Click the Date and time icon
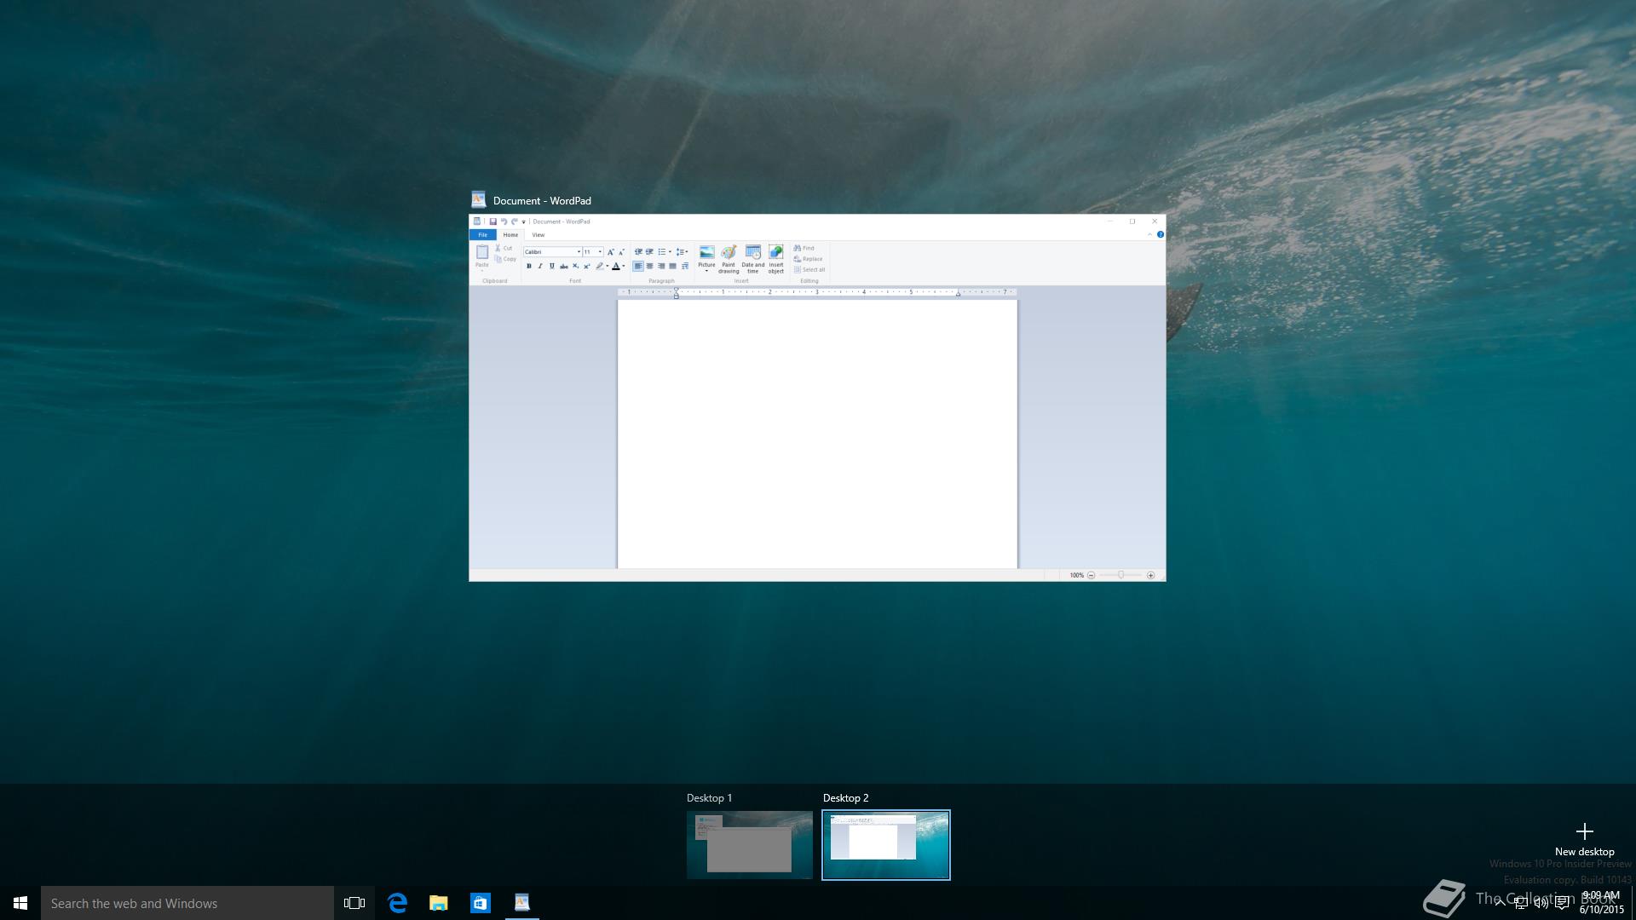 tap(753, 252)
